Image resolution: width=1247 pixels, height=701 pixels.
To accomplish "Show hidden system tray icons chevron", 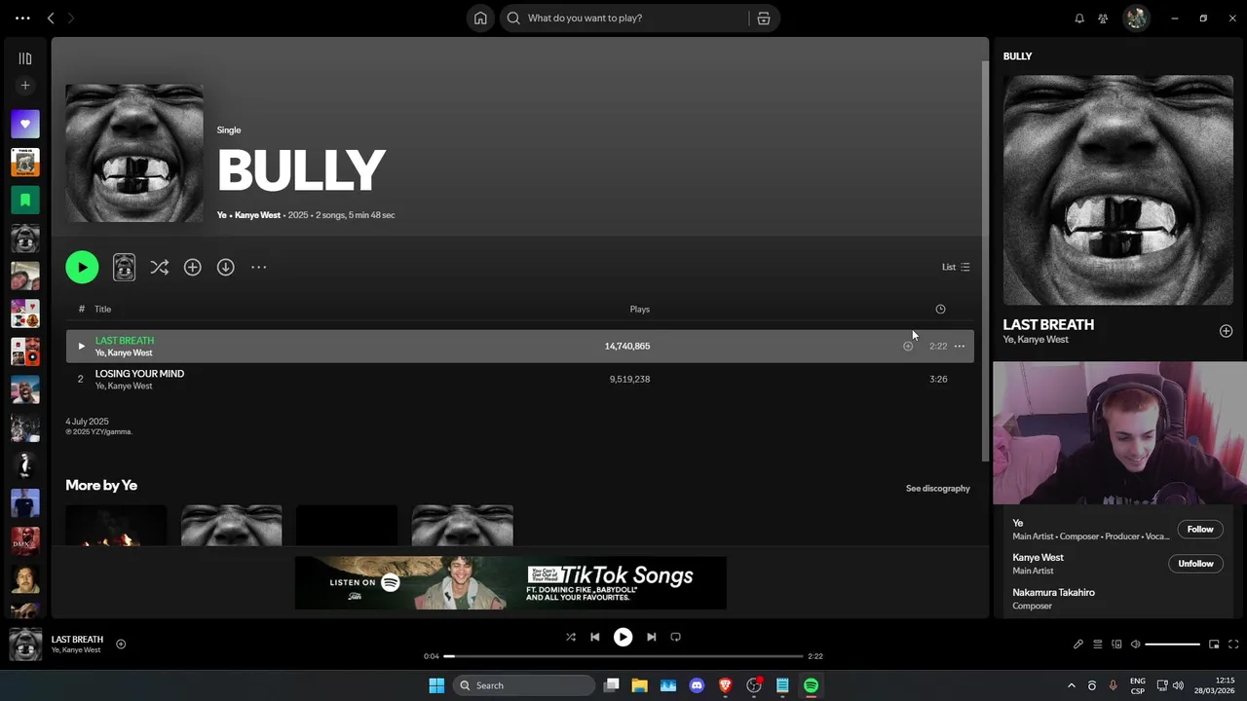I will [x=1072, y=685].
